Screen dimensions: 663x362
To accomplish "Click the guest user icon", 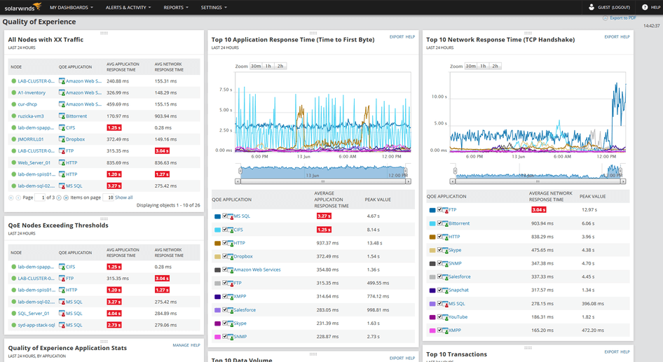I will (592, 7).
